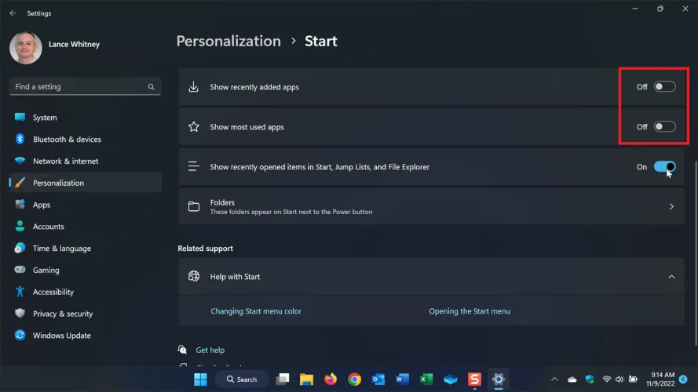Open Excel from the taskbar
This screenshot has height=392, width=698.
[426, 379]
